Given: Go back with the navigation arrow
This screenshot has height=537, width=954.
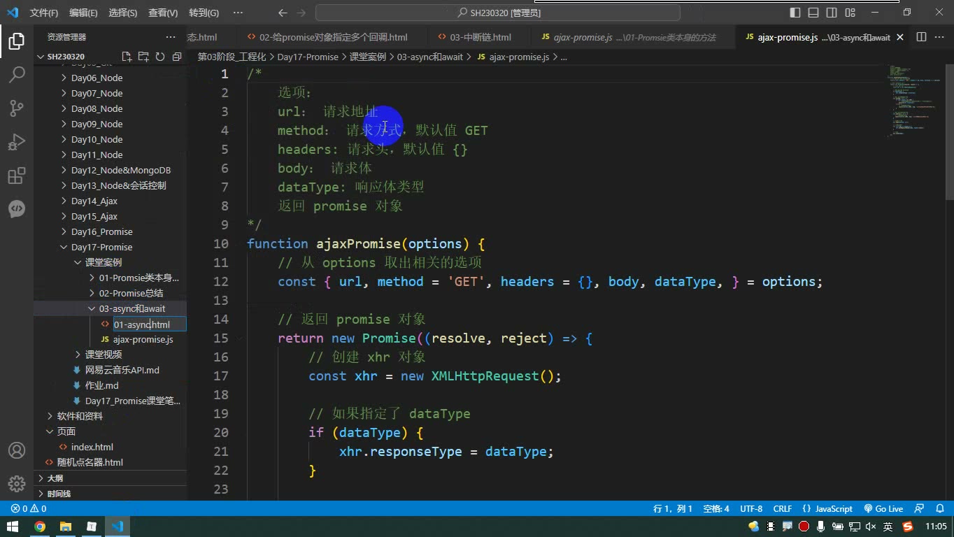Looking at the screenshot, I should [283, 13].
